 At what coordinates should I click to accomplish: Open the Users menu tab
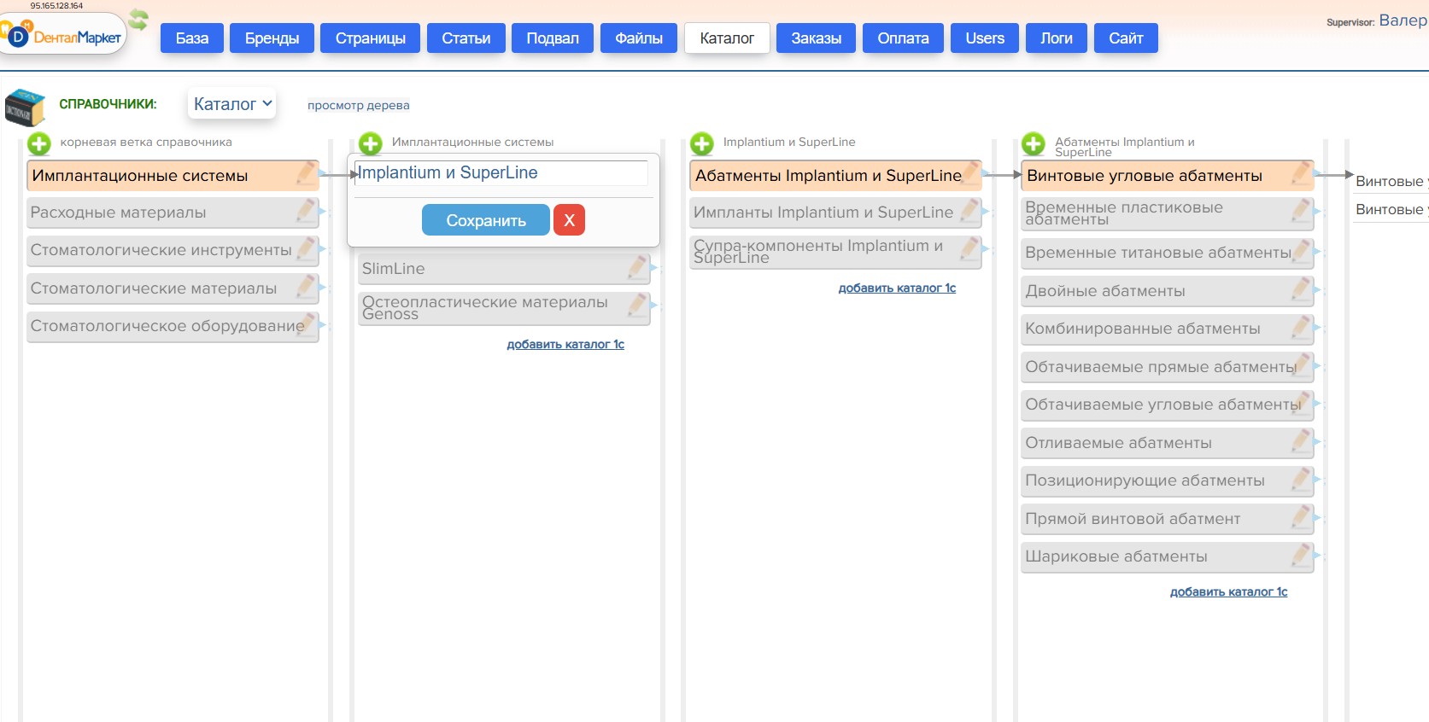tap(985, 38)
